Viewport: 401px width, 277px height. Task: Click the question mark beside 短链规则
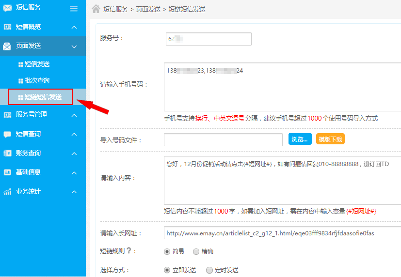click(x=129, y=250)
